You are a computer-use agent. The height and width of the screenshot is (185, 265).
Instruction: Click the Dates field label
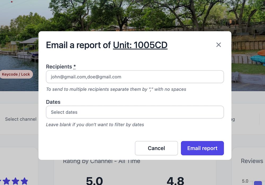pyautogui.click(x=53, y=102)
